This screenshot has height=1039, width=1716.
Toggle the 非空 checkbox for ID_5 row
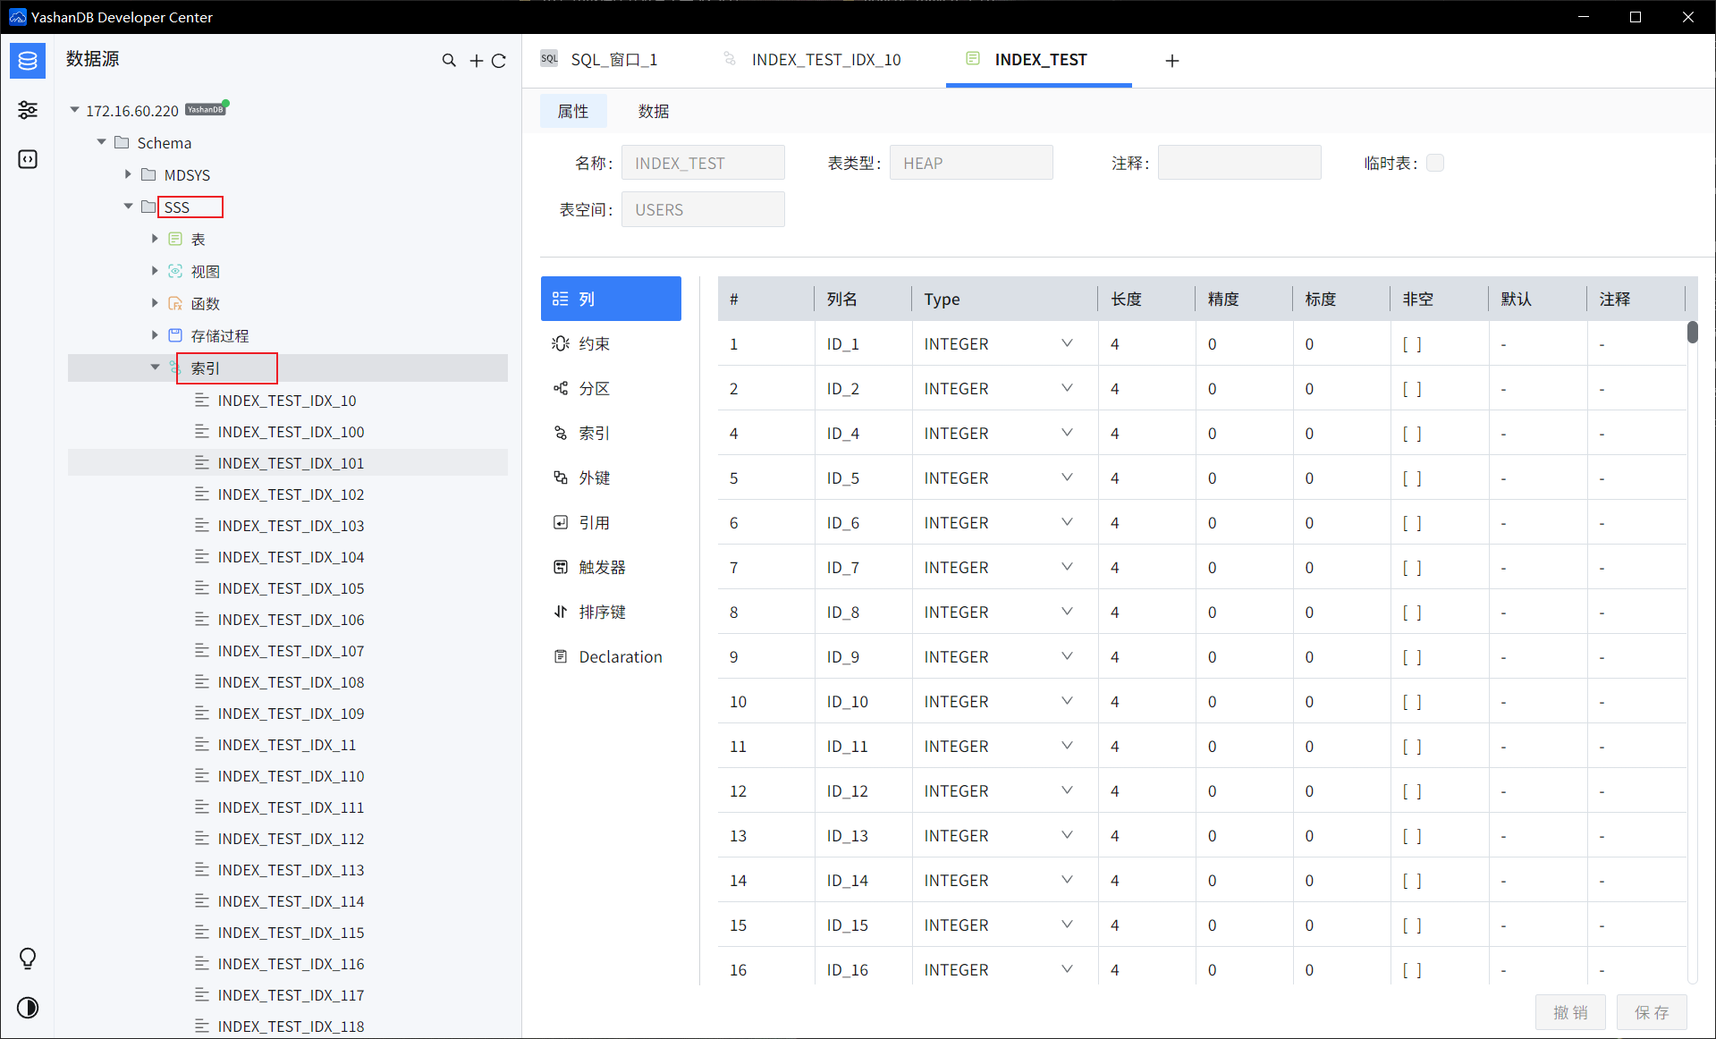(x=1411, y=478)
